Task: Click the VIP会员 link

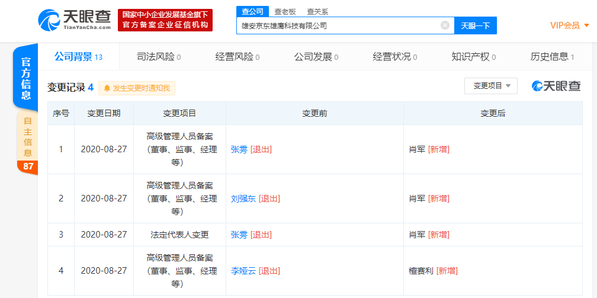Action: (x=565, y=25)
